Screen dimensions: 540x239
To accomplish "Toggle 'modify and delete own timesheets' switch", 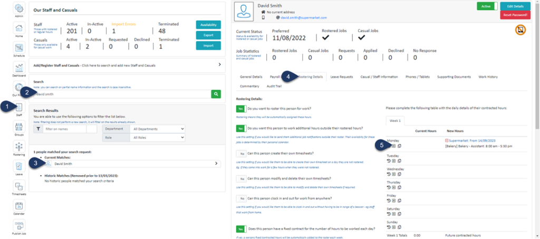I will pos(241,179).
